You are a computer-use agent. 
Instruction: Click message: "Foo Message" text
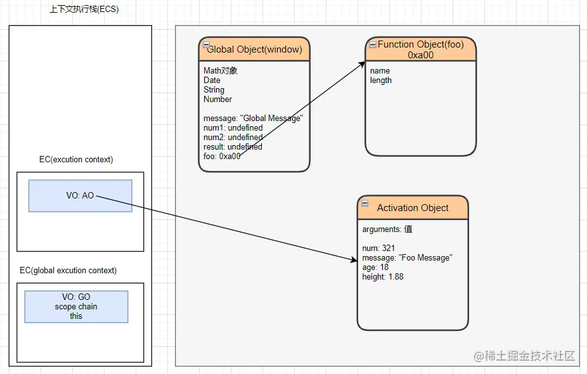click(x=407, y=258)
